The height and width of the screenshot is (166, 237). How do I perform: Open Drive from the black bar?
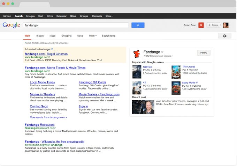[x=50, y=16]
